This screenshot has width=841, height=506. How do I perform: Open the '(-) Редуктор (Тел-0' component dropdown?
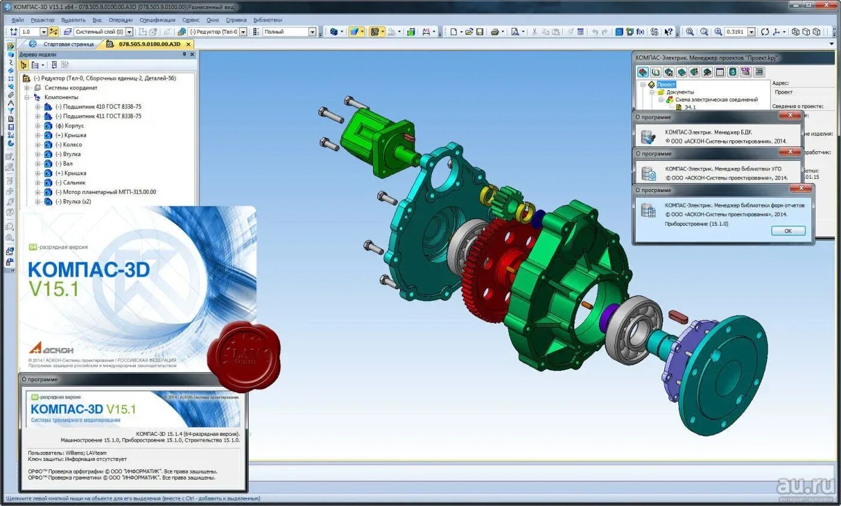tap(243, 32)
